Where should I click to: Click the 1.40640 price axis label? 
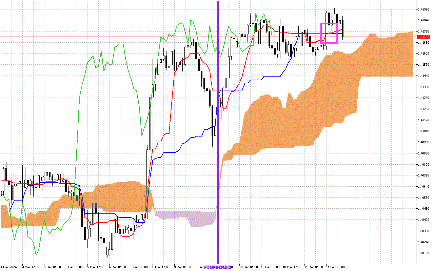(x=424, y=187)
